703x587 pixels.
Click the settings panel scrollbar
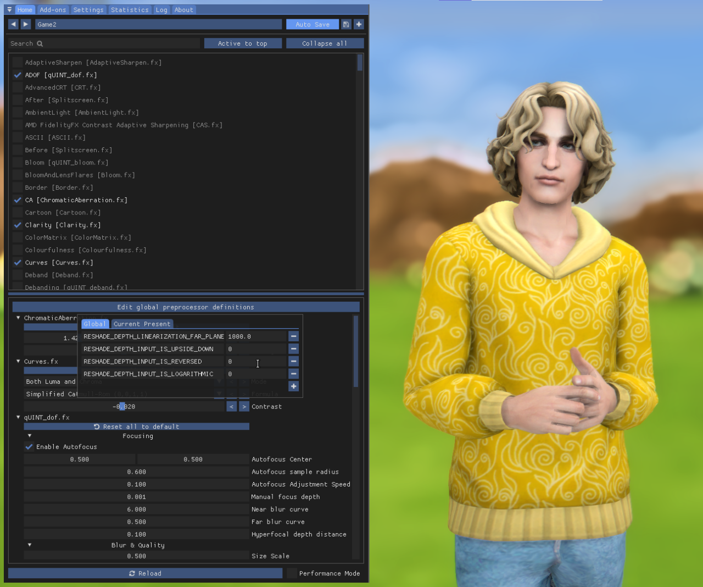click(x=356, y=351)
